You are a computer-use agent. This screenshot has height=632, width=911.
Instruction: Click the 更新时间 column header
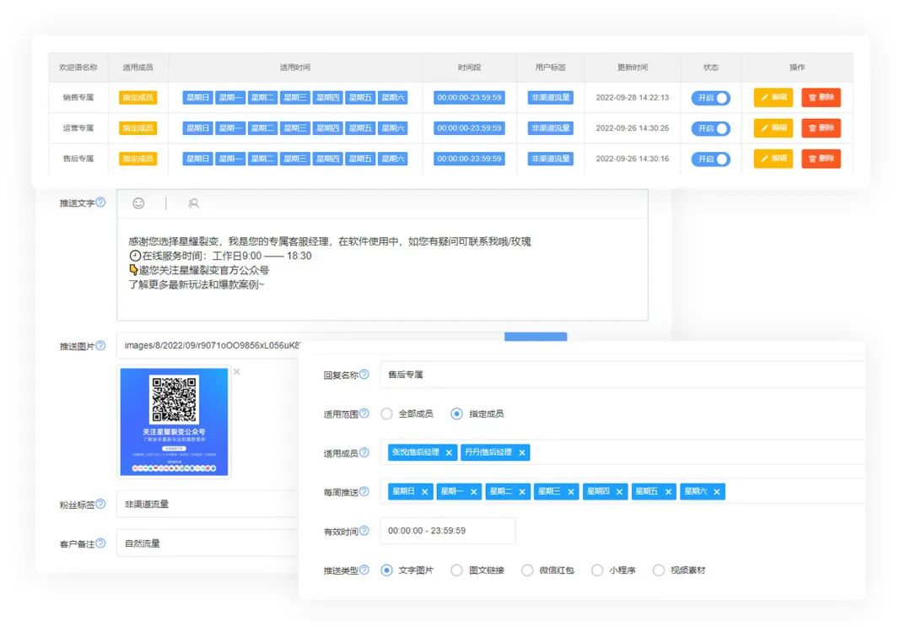633,68
